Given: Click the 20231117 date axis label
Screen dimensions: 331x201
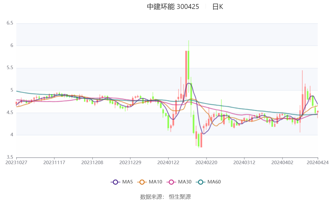Looking at the screenshot, I should click(x=54, y=163).
